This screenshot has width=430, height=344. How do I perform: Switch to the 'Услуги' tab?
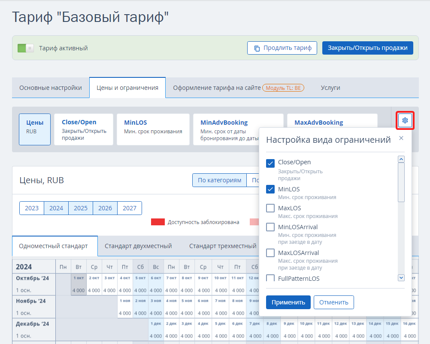coord(330,88)
